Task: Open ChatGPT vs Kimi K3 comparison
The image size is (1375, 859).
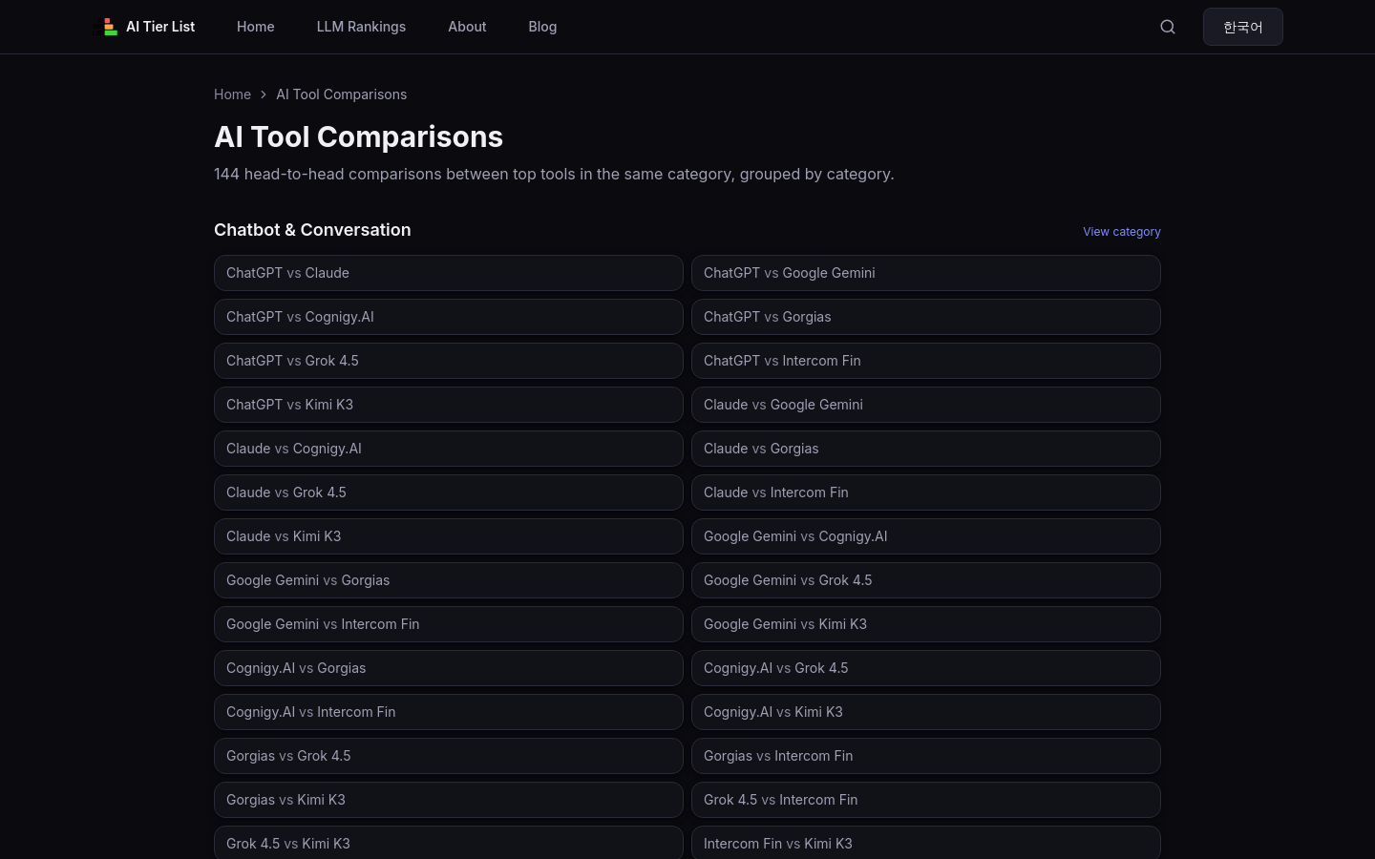Action: click(449, 405)
